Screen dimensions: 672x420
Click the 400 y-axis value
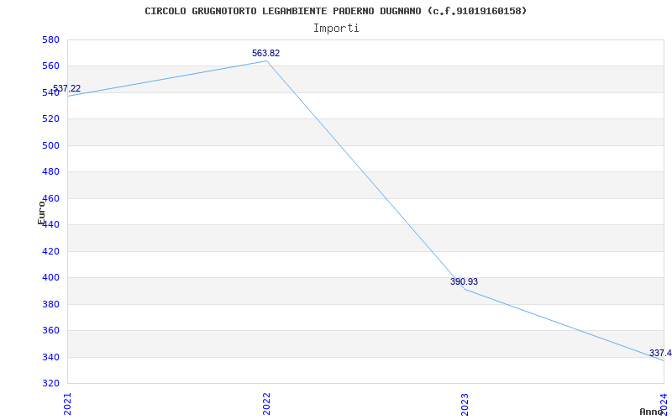tap(50, 277)
